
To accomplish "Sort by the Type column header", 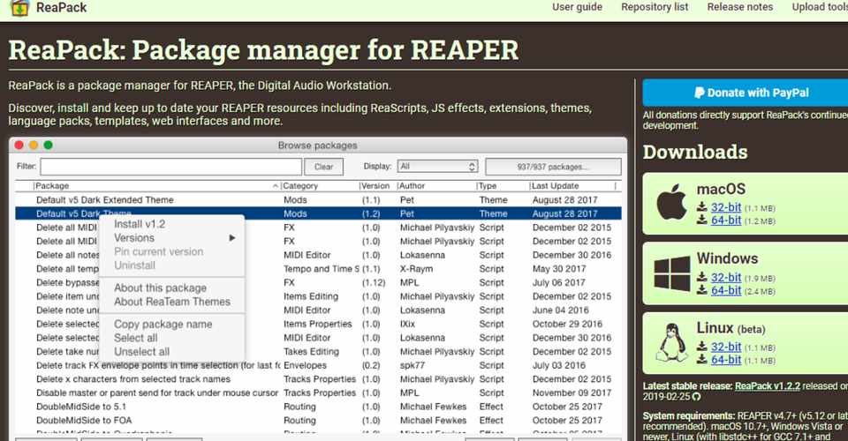I will coord(502,186).
